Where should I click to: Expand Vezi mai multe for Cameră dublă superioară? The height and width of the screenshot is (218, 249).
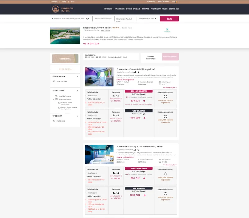pos(170,88)
